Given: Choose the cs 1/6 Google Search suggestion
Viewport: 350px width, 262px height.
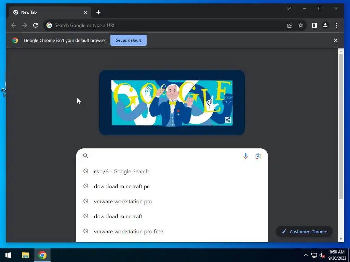Looking at the screenshot, I should [172, 171].
